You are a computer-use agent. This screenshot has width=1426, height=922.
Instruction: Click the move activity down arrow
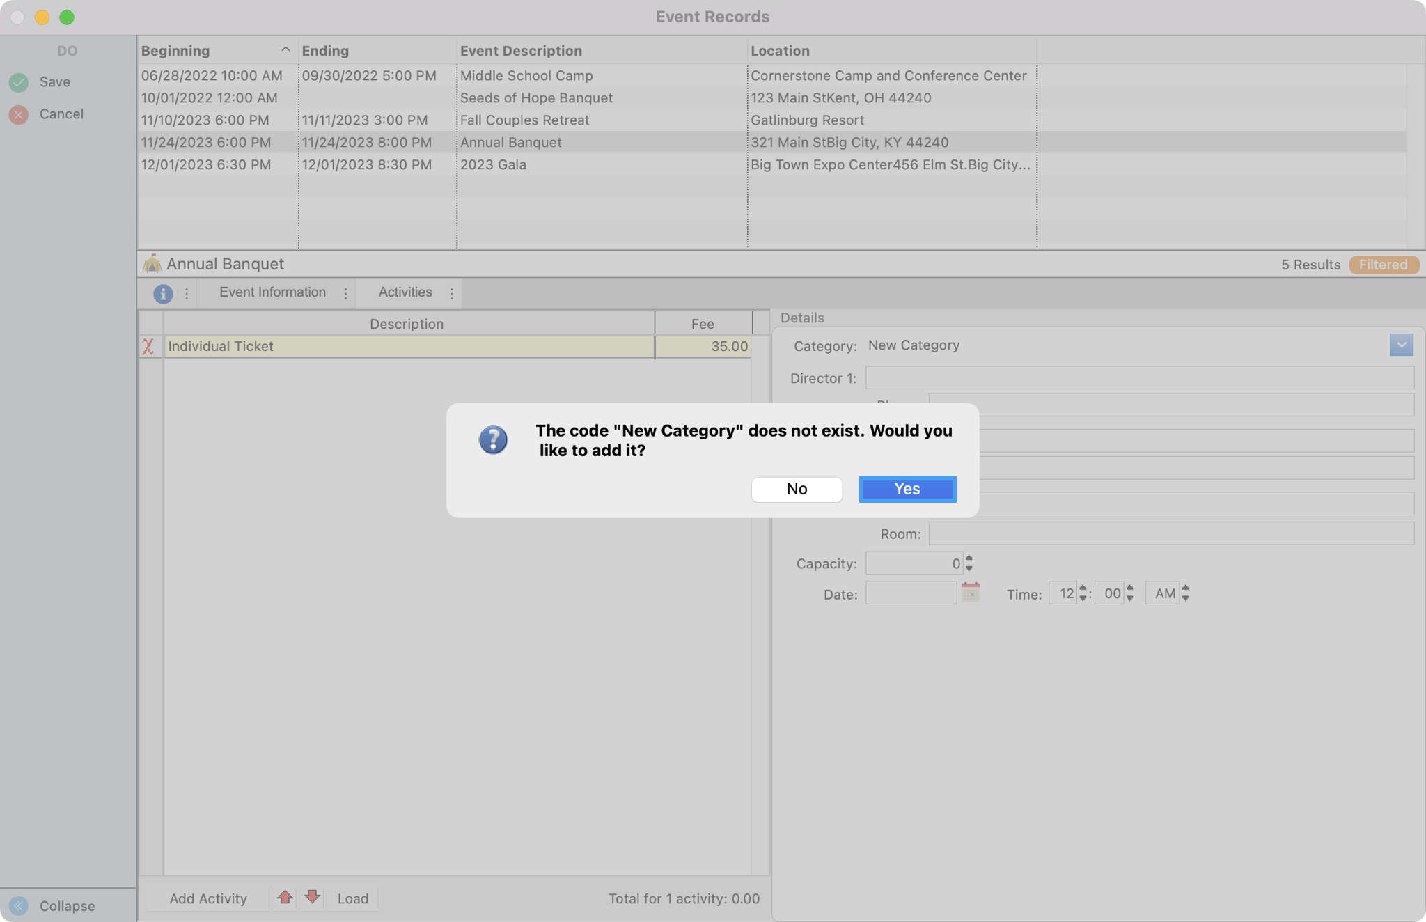pyautogui.click(x=312, y=897)
